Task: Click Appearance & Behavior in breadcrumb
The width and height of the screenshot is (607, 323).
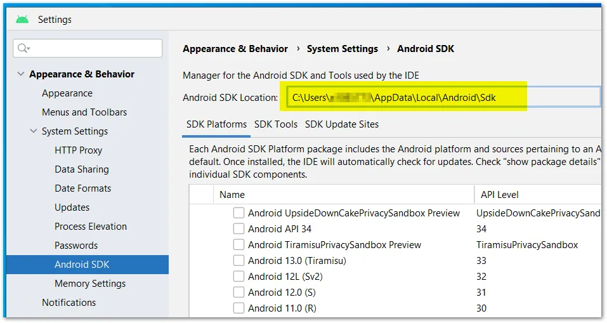Action: (235, 49)
